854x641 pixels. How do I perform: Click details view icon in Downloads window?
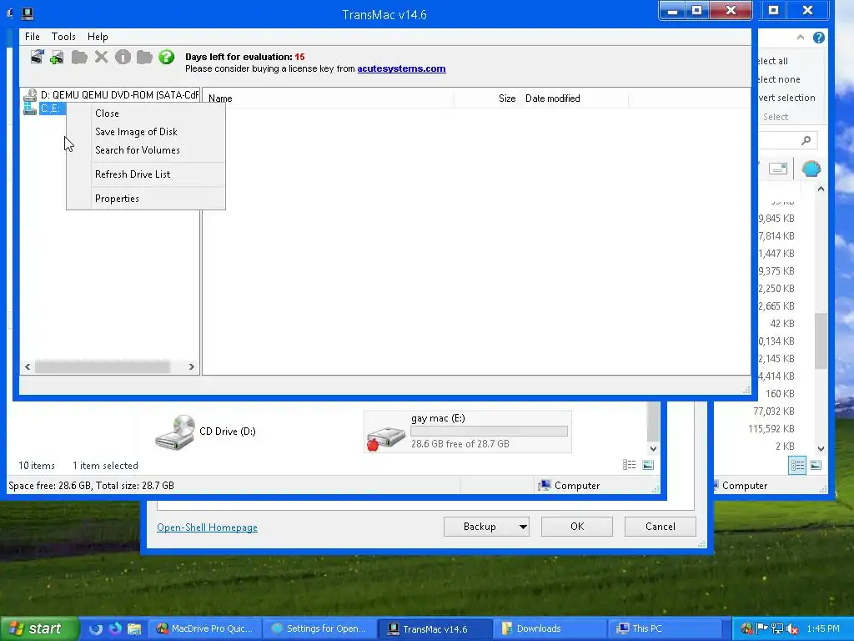[x=797, y=465]
